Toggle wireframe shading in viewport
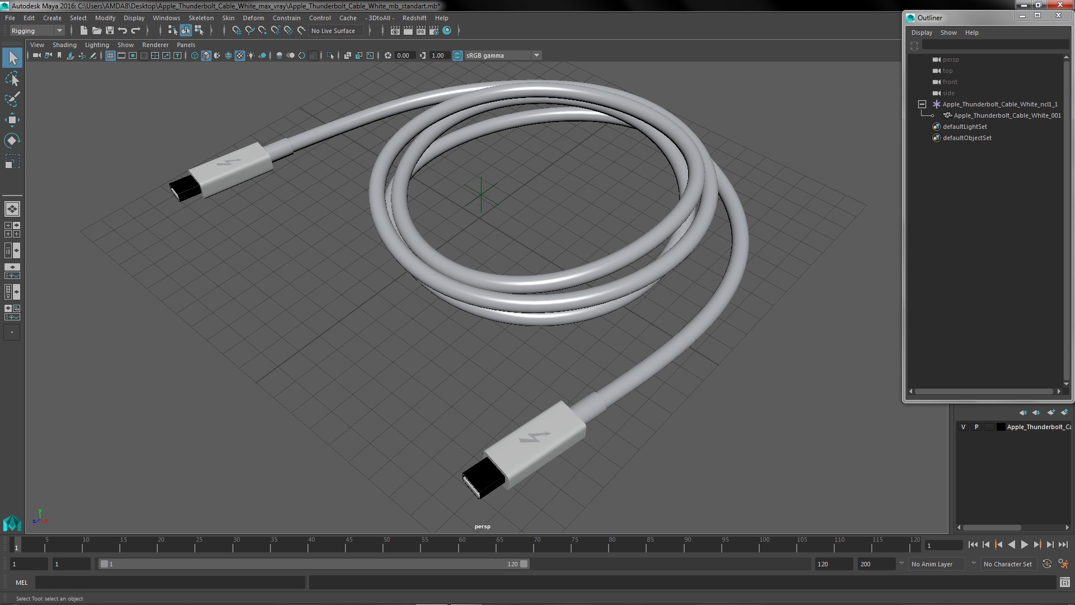This screenshot has height=605, width=1075. (x=195, y=55)
